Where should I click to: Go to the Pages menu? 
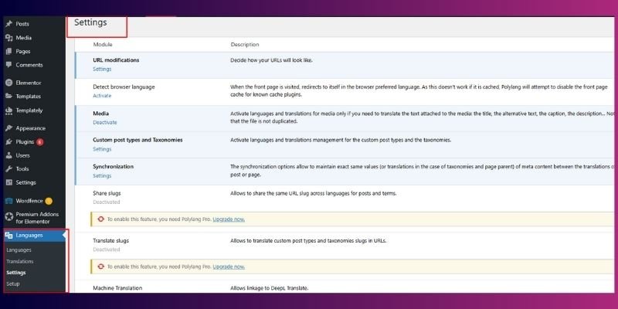(x=23, y=51)
